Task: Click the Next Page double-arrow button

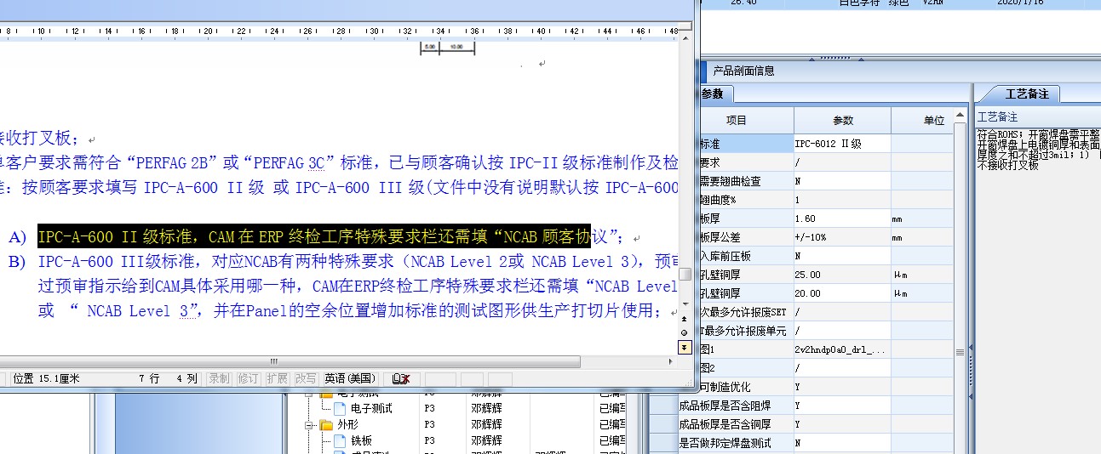Action: click(685, 347)
